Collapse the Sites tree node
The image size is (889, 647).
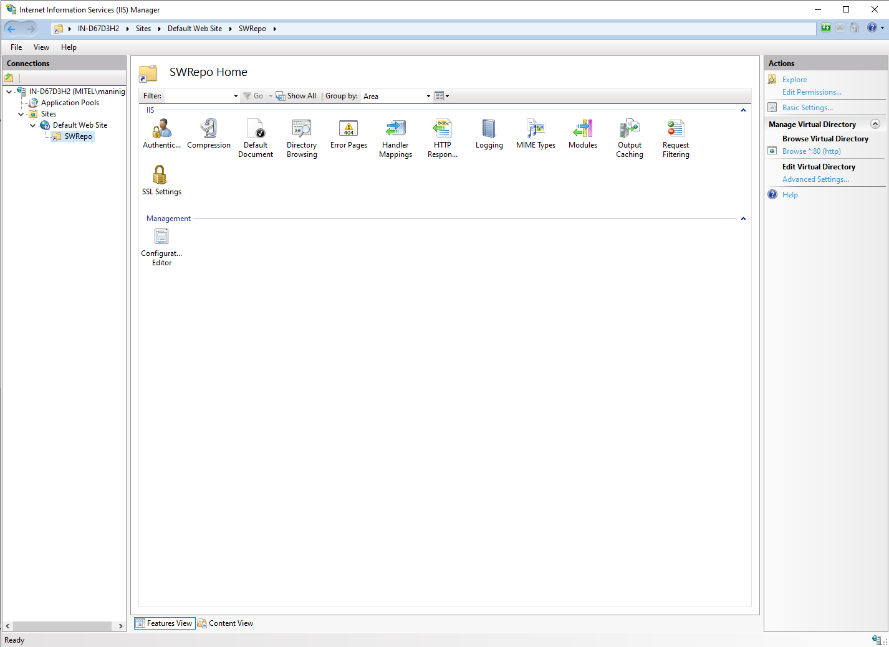[x=21, y=114]
